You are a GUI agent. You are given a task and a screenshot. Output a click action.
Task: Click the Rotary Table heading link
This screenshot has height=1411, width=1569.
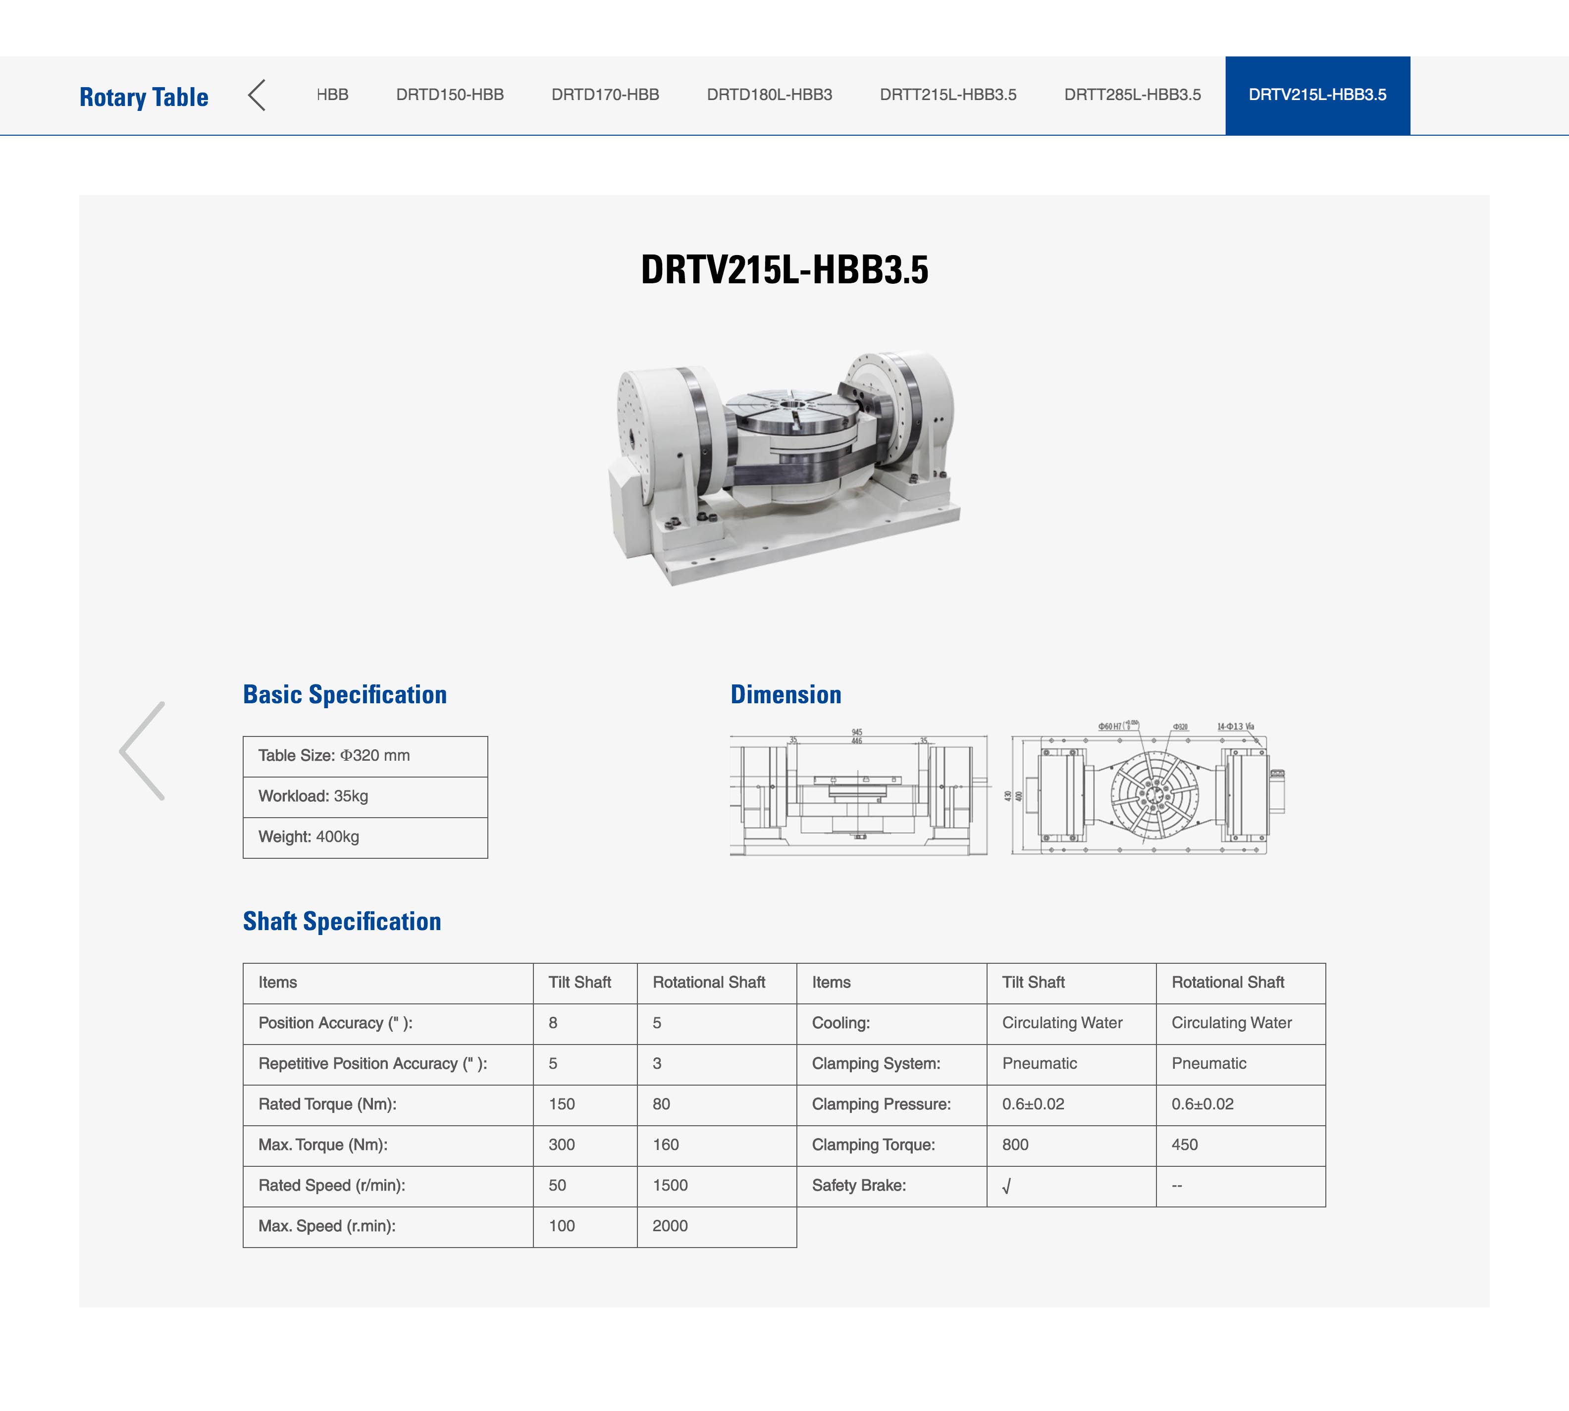pyautogui.click(x=144, y=97)
